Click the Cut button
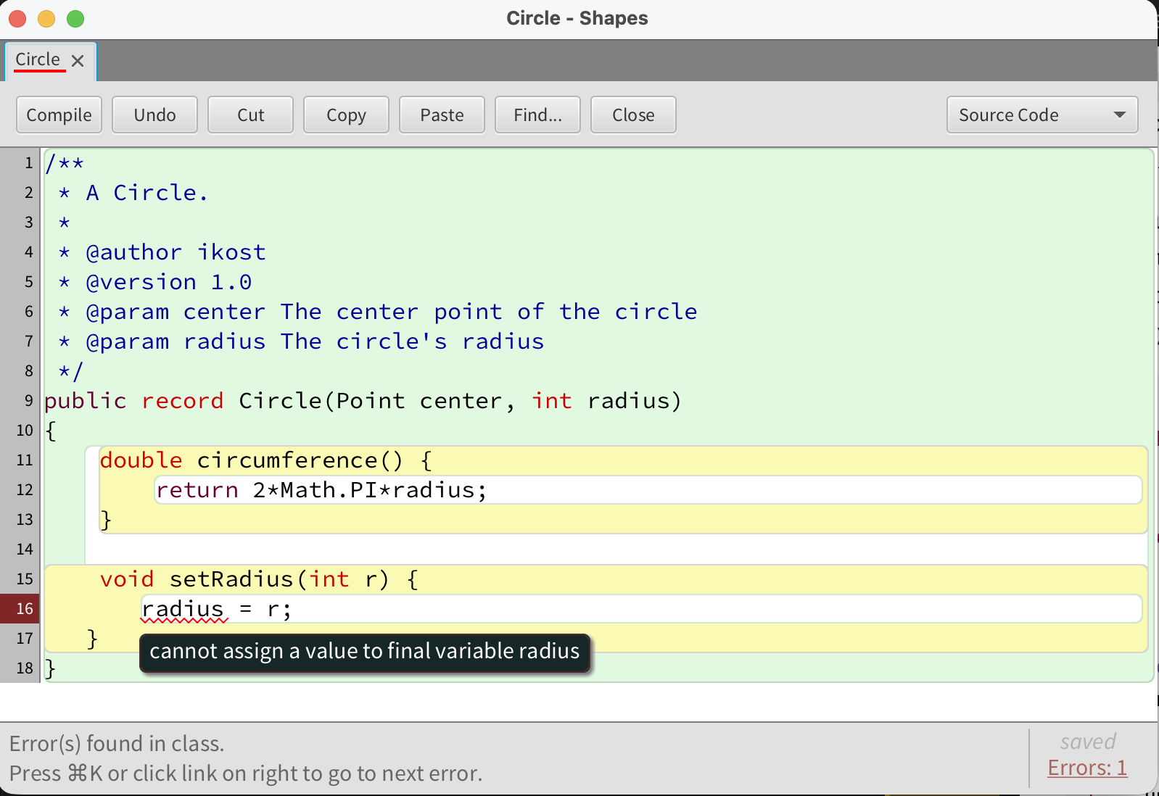Image resolution: width=1159 pixels, height=796 pixels. [250, 115]
